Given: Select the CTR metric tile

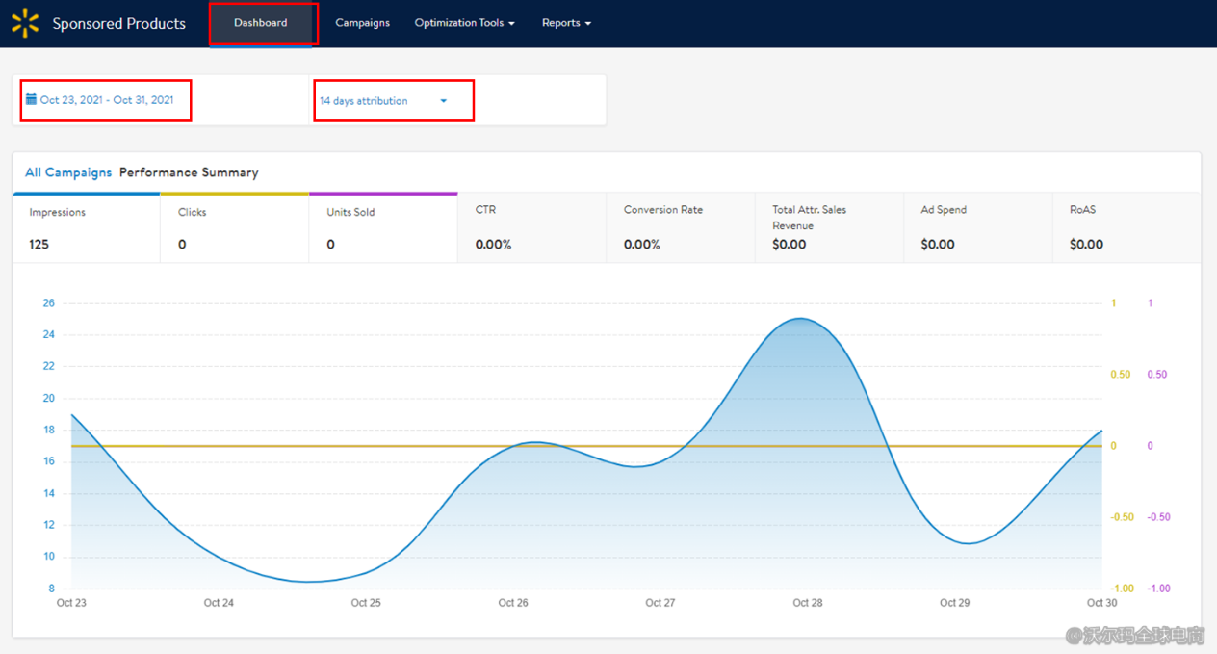Looking at the screenshot, I should click(531, 228).
